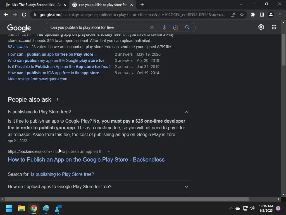Open the volume speaker control

coord(252,208)
